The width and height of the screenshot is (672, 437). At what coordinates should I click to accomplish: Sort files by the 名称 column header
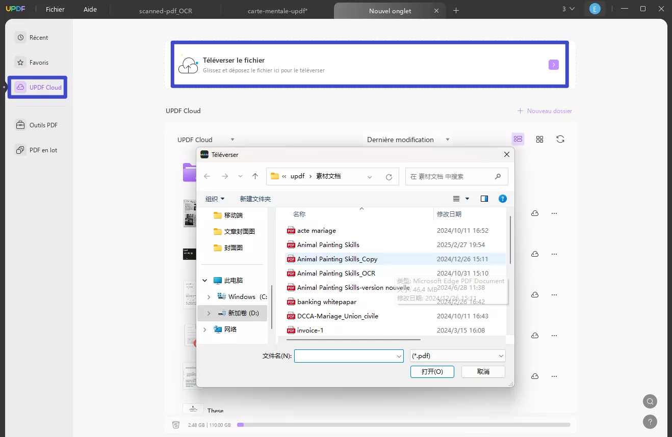[x=299, y=214]
